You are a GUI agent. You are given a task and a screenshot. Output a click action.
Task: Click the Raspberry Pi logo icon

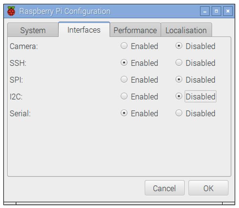(12, 11)
